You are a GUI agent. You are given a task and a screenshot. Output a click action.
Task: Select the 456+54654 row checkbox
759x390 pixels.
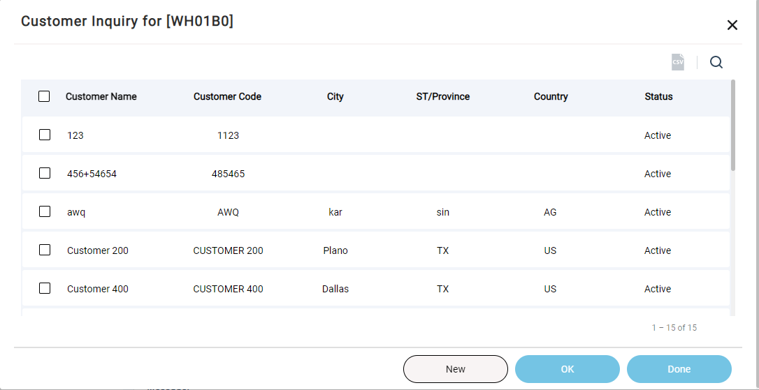pos(45,174)
